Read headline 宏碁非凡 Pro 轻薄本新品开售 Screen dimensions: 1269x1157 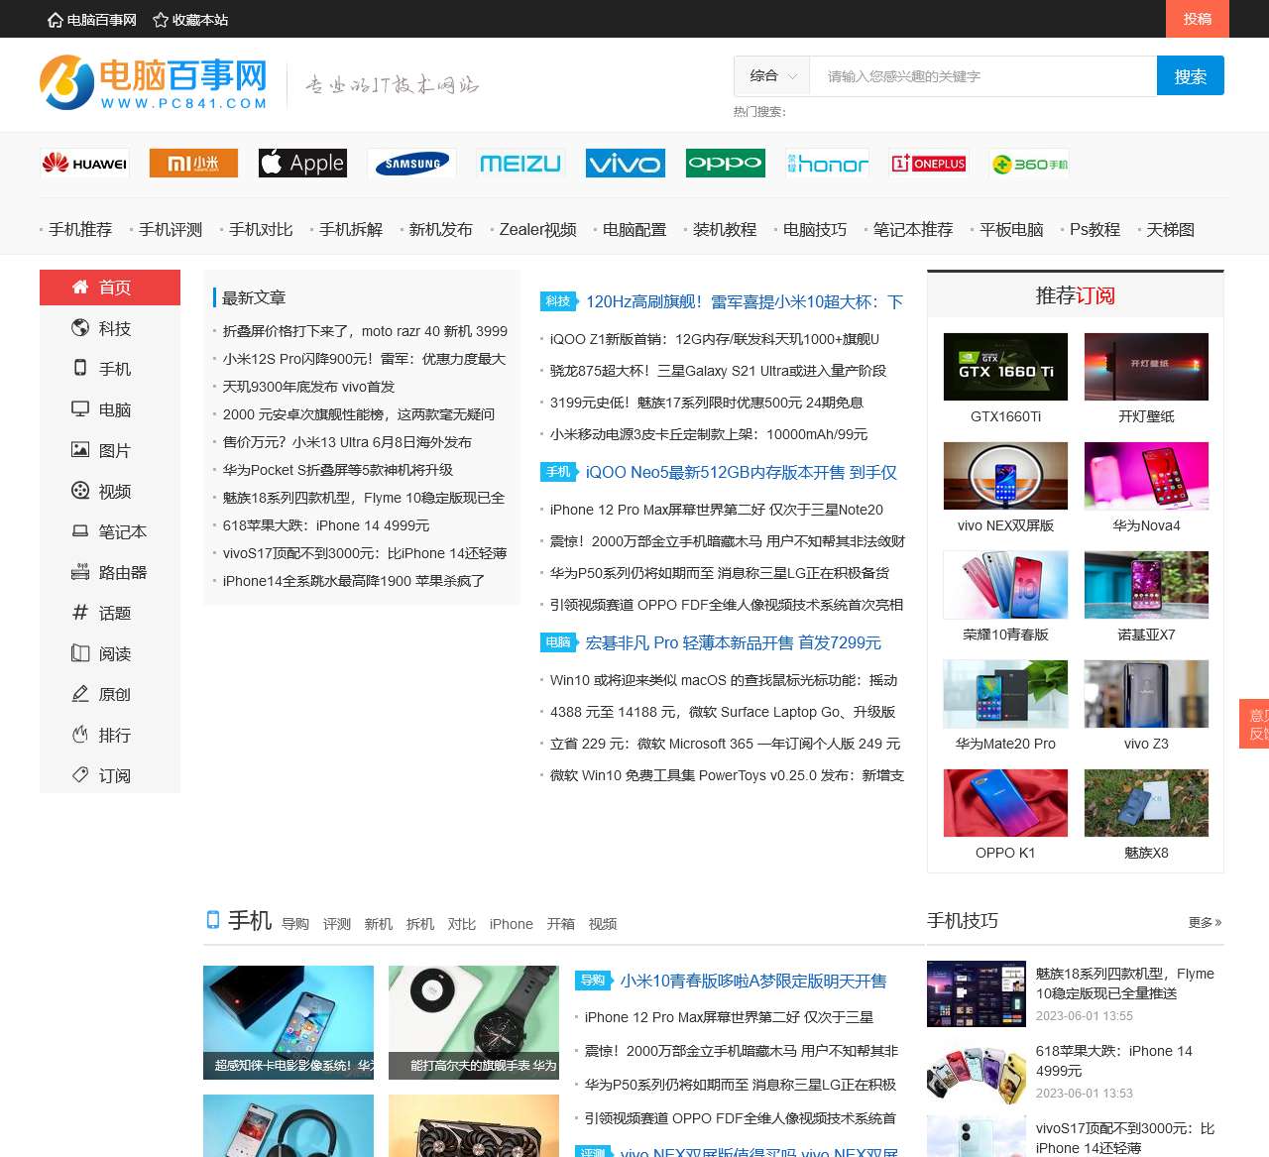[734, 642]
